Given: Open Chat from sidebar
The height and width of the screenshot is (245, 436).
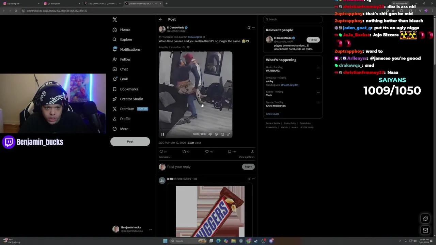Looking at the screenshot, I should [x=120, y=69].
